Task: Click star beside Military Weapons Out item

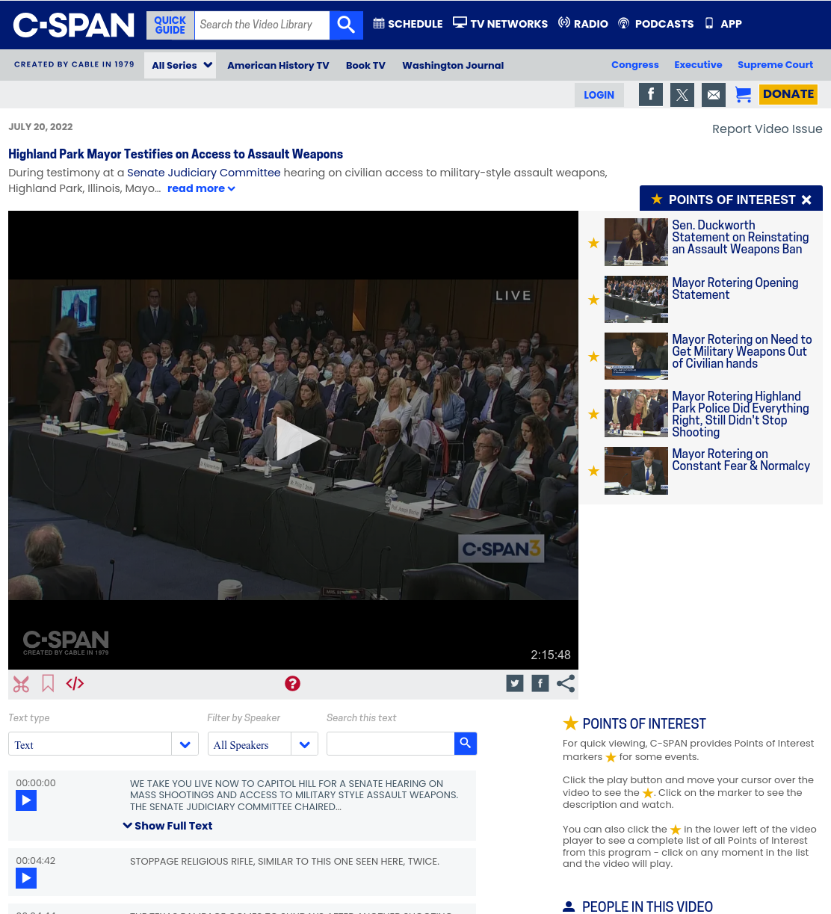Action: pos(593,356)
